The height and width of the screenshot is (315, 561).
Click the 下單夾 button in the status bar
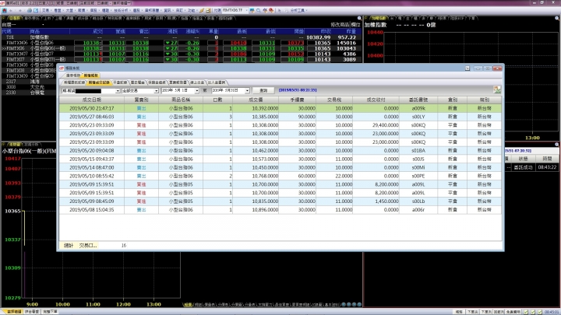point(473,312)
